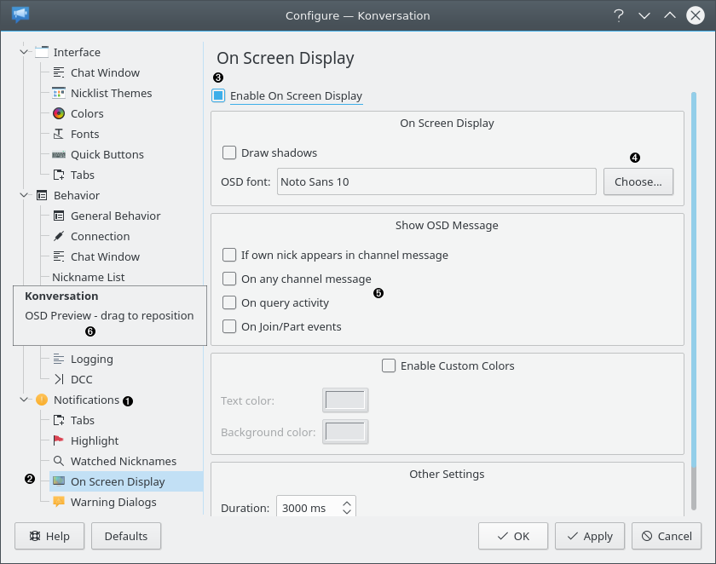Image resolution: width=716 pixels, height=564 pixels.
Task: Check the On query activity option
Action: pos(228,302)
